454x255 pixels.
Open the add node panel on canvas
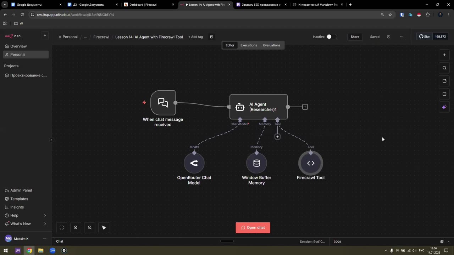tap(444, 55)
